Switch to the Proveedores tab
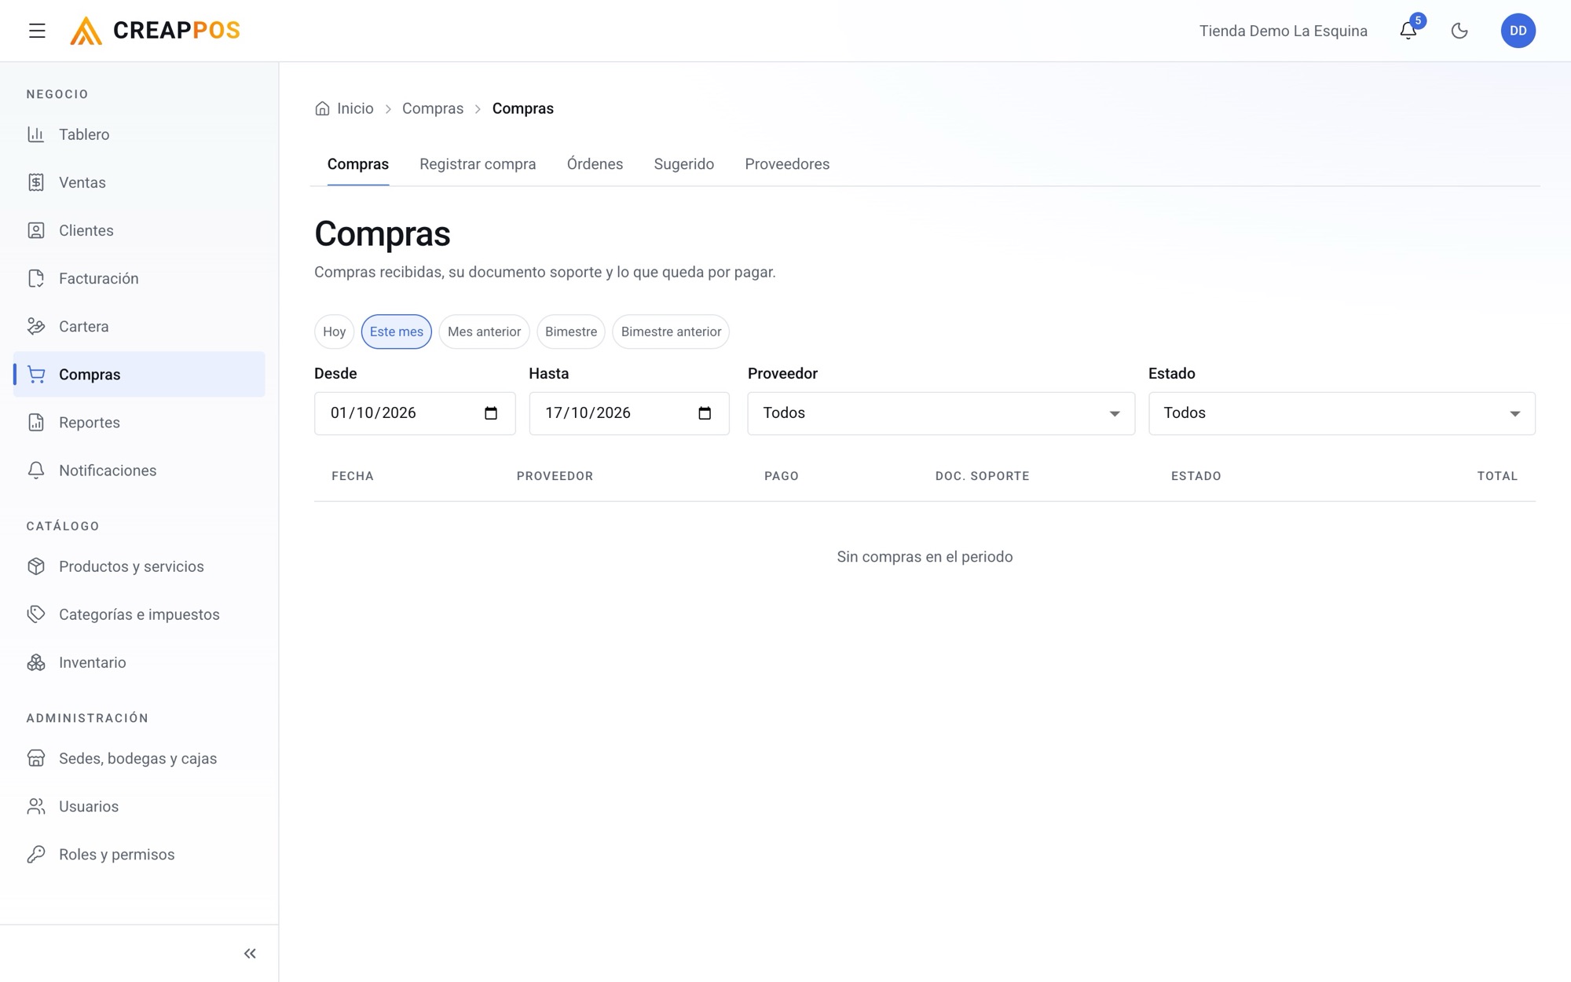1571x982 pixels. [787, 164]
